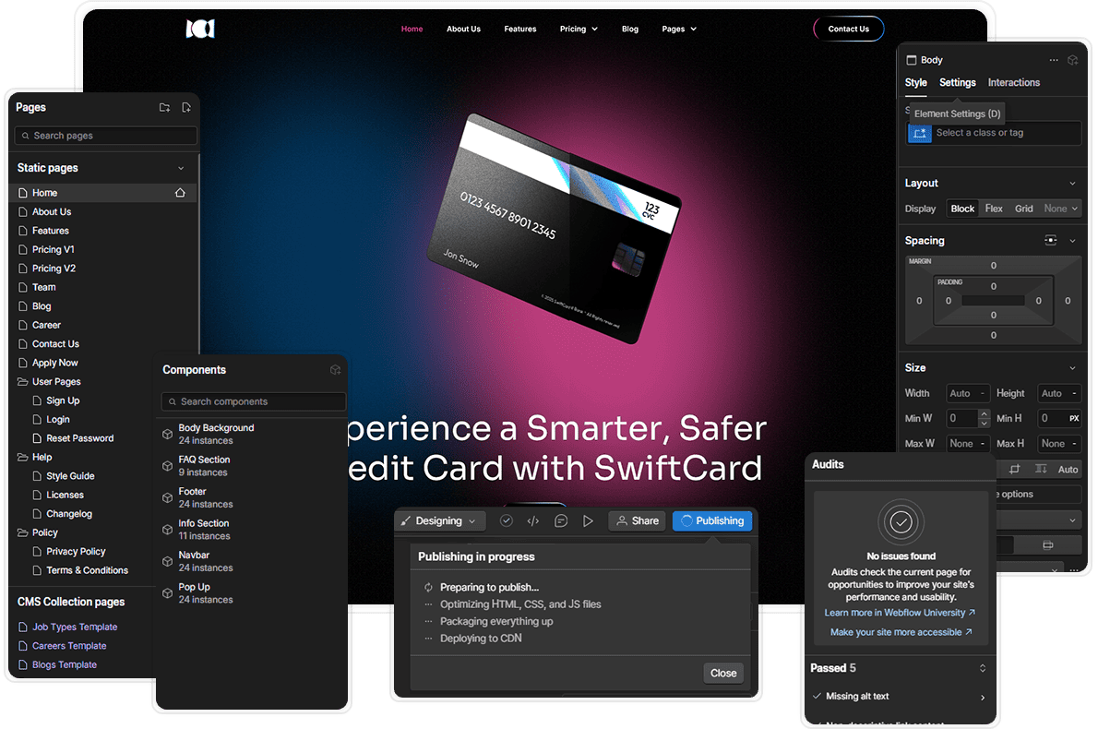
Task: Click the Search pages field
Action: (x=106, y=136)
